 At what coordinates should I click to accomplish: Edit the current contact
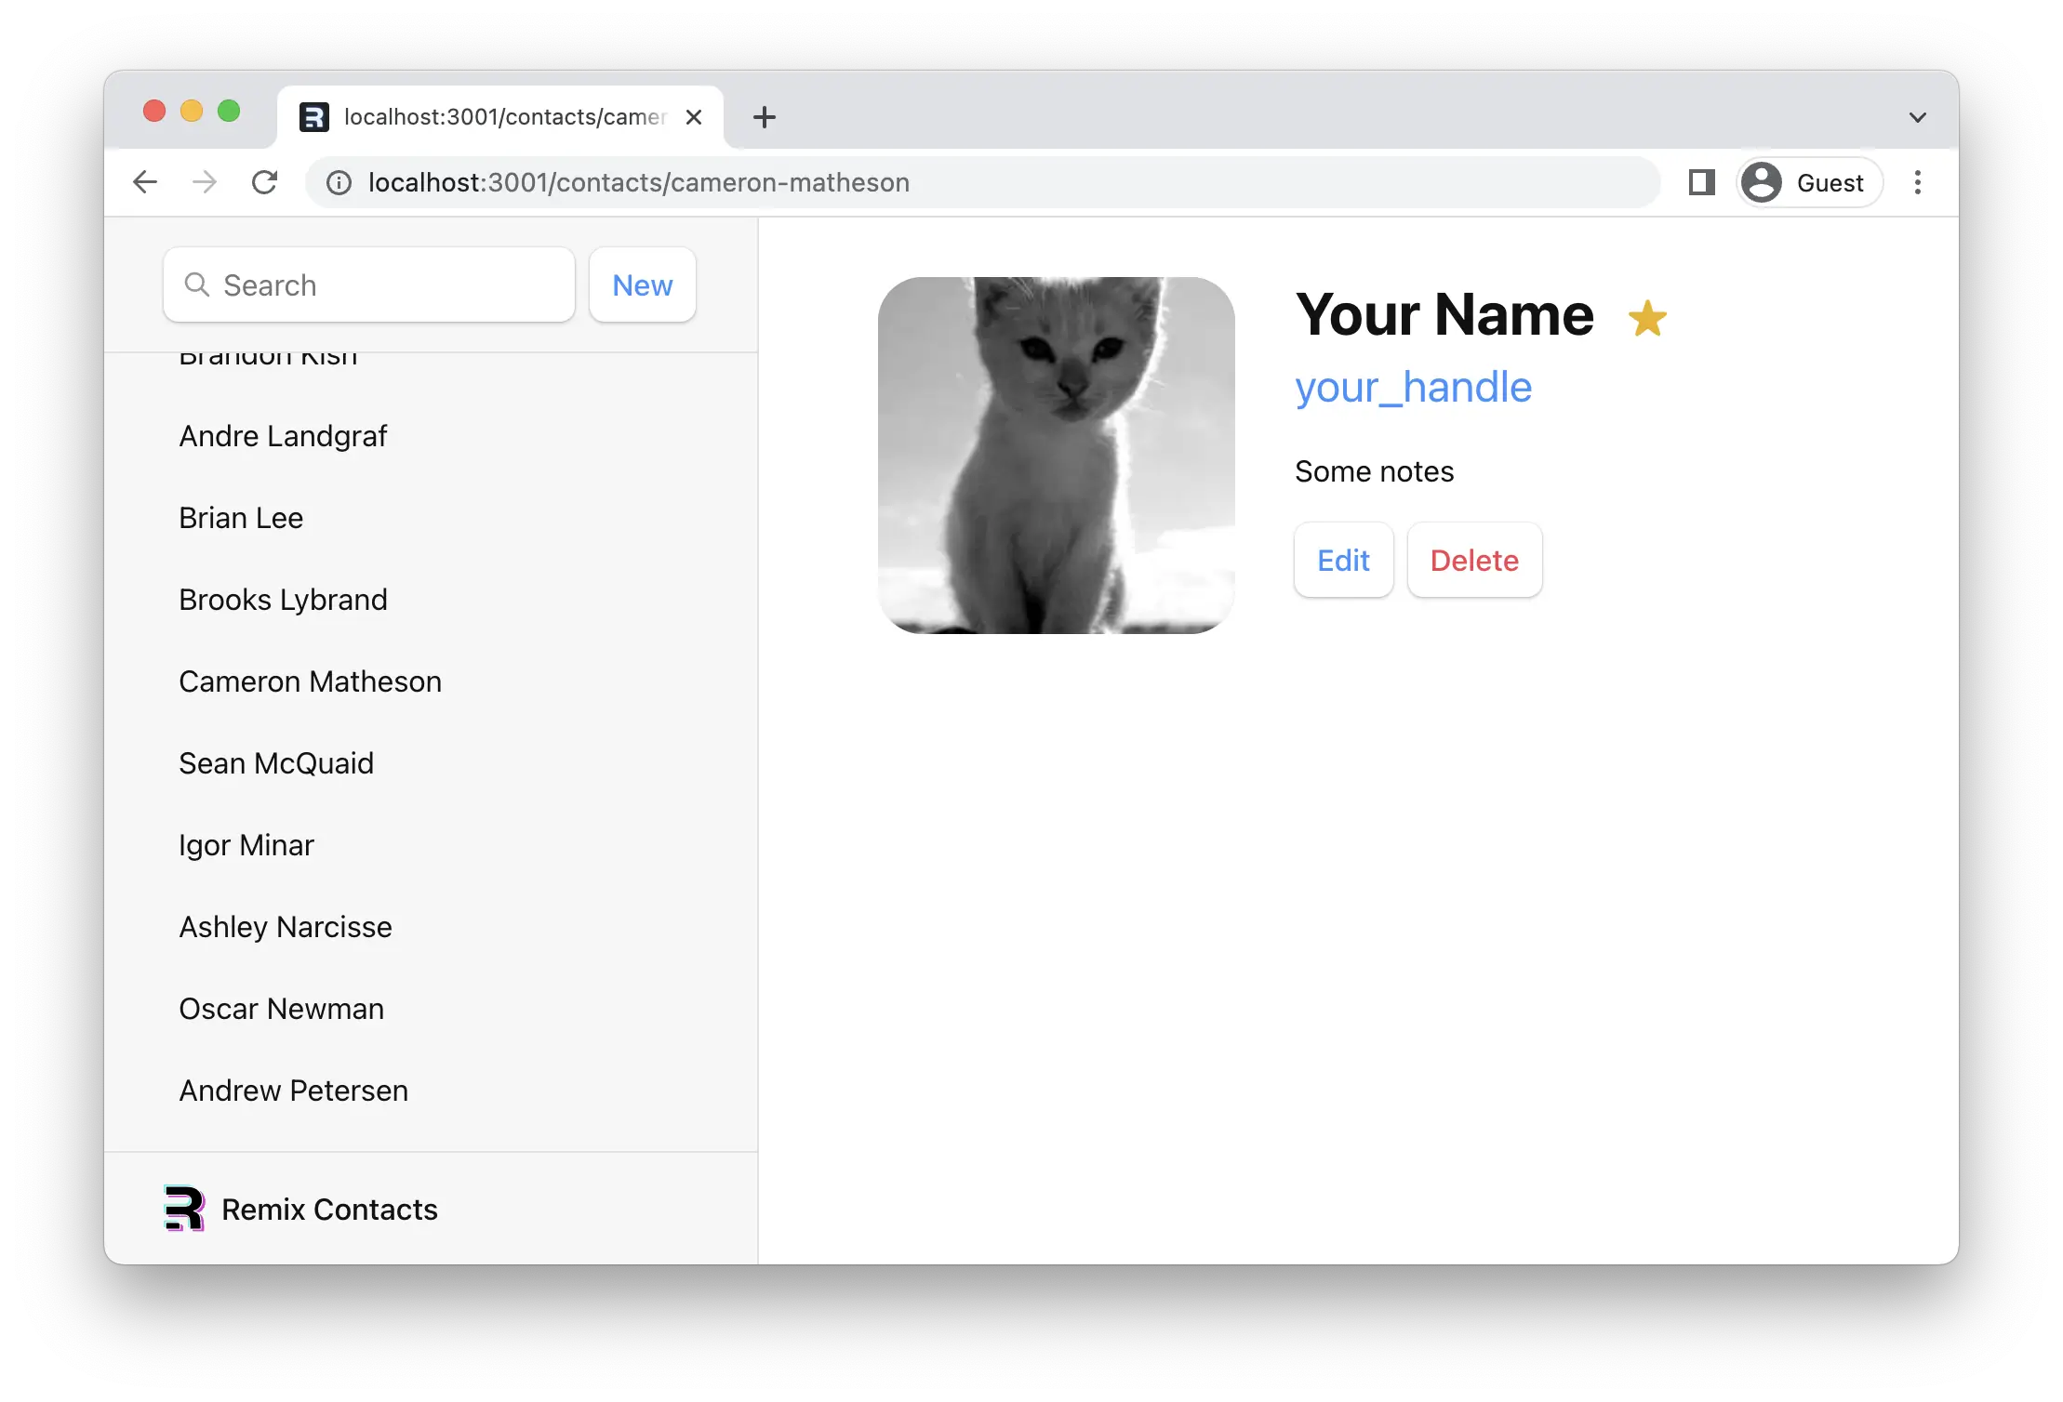click(x=1344, y=560)
